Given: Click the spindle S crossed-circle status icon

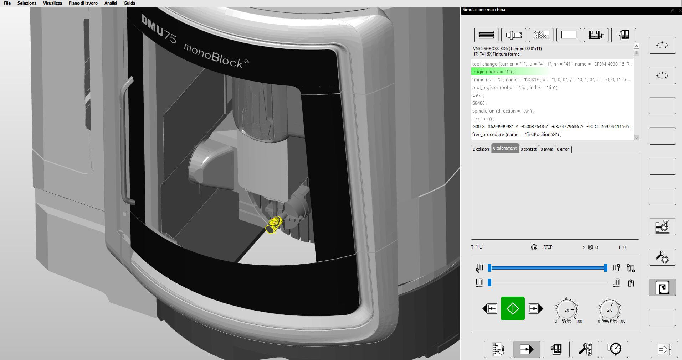Looking at the screenshot, I should pyautogui.click(x=590, y=247).
